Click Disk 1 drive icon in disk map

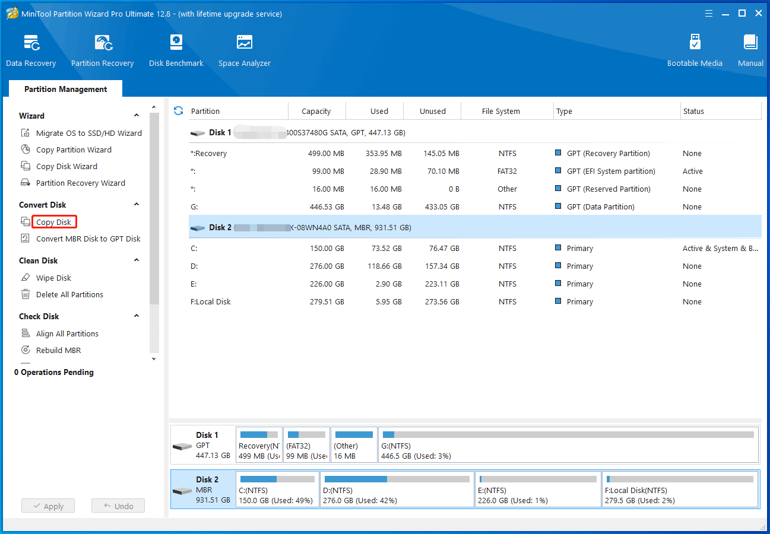(182, 446)
